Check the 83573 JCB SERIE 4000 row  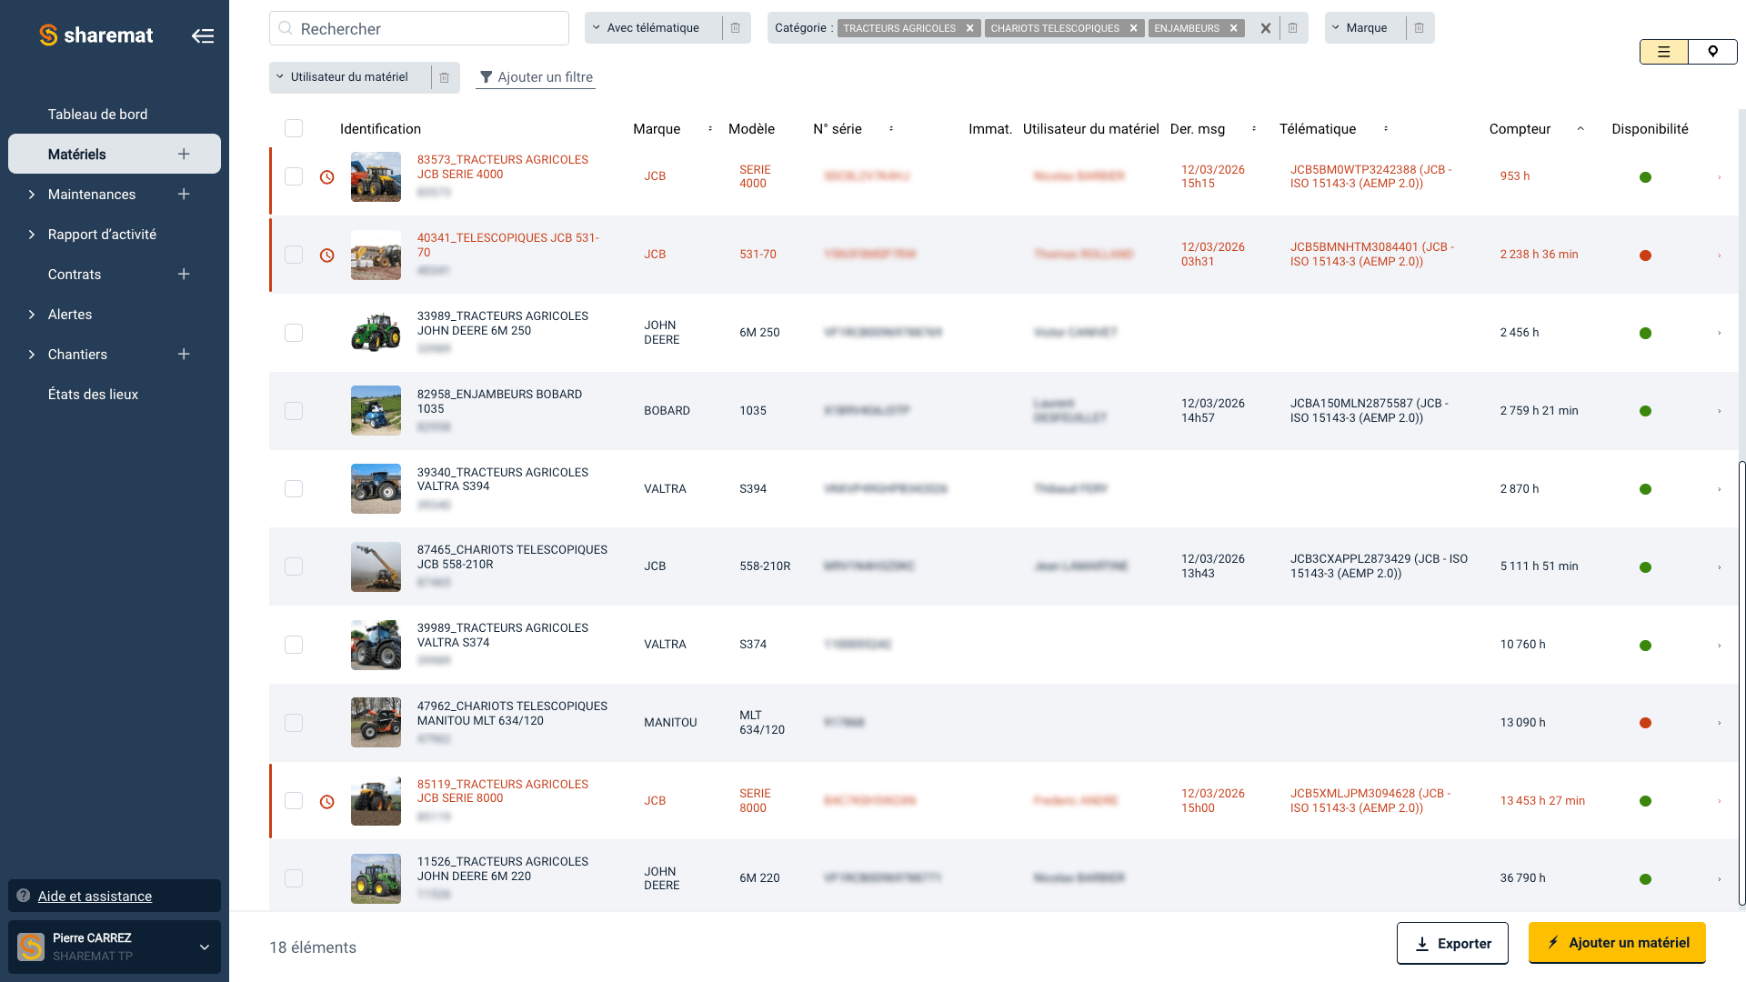[x=294, y=176]
